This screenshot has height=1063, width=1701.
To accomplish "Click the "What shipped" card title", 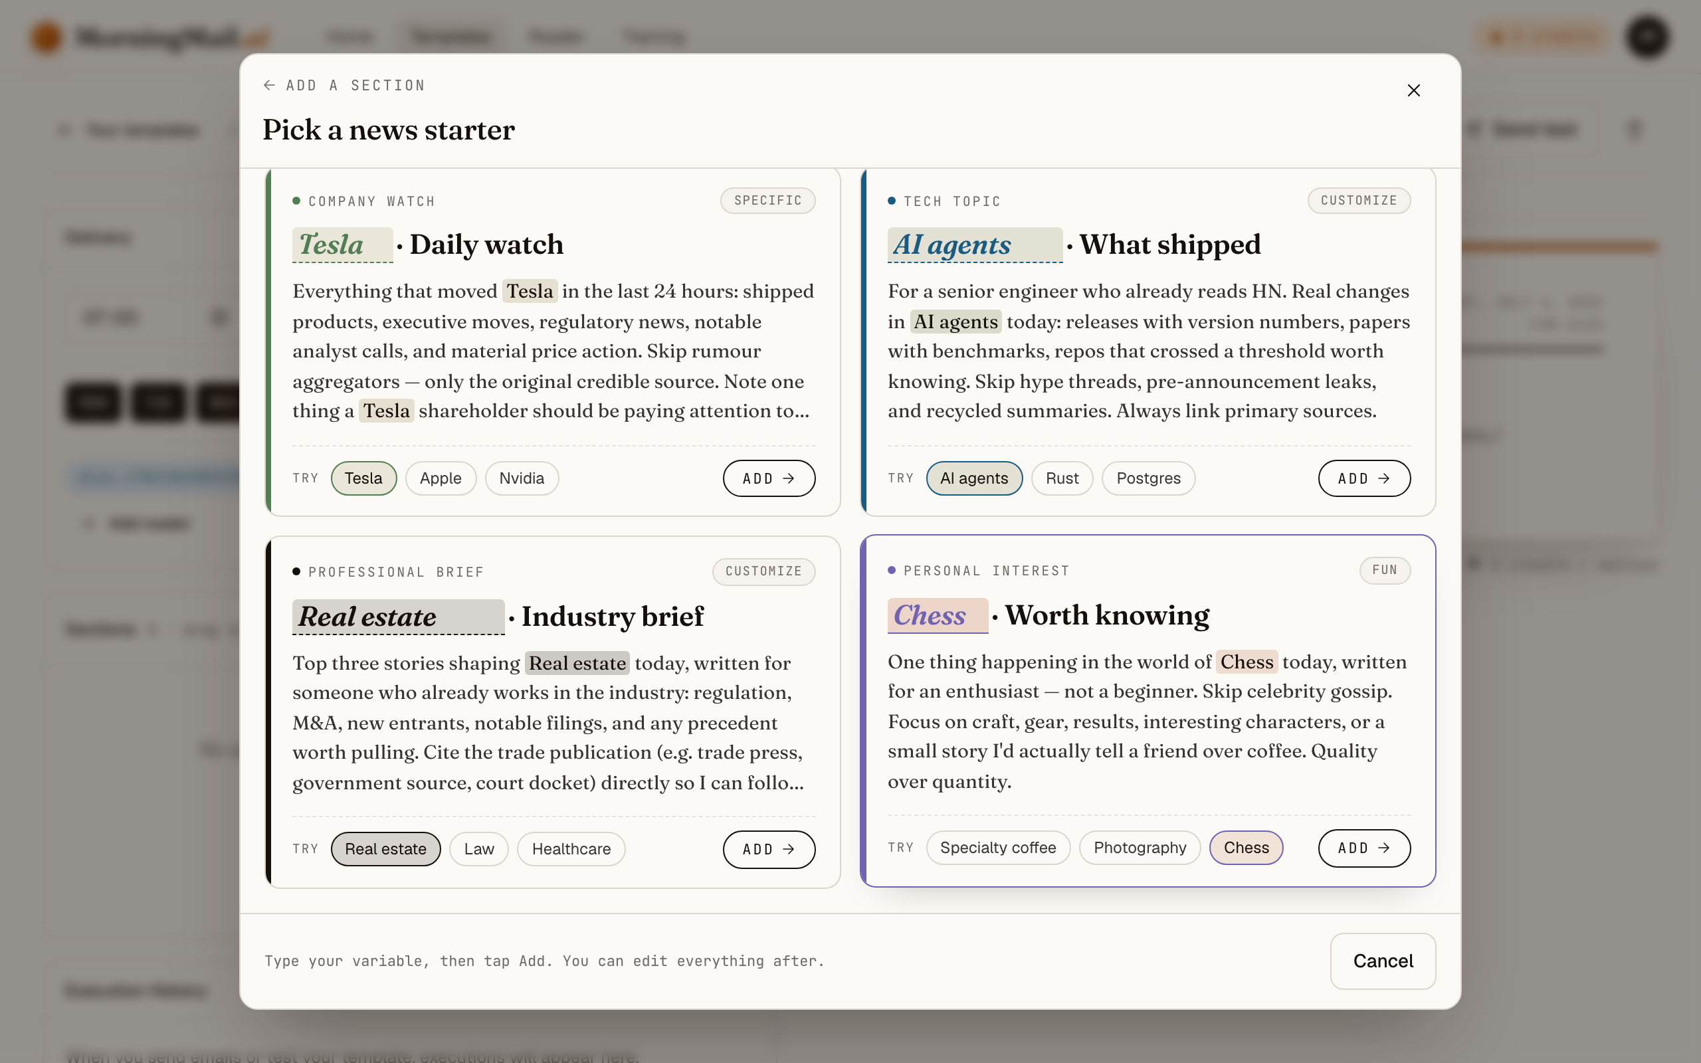I will click(1170, 244).
